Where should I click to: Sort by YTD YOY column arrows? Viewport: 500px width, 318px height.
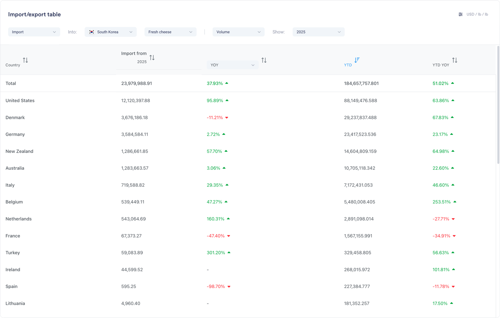pyautogui.click(x=455, y=60)
